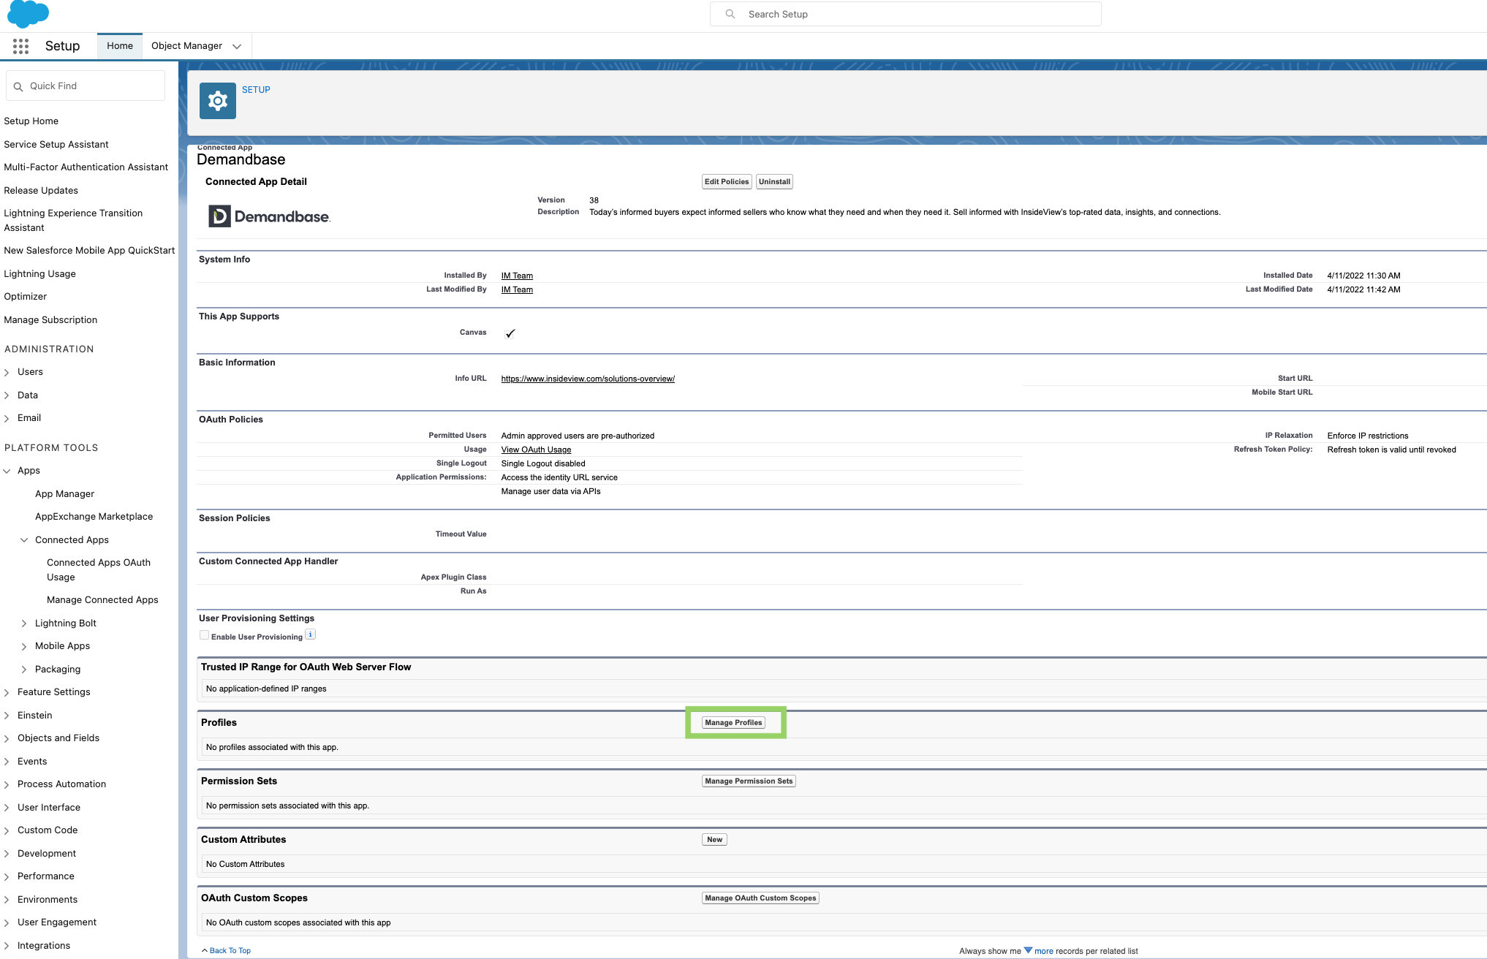1487x959 pixels.
Task: Open New Salesforce Mobile App QuickStart
Action: (x=89, y=251)
